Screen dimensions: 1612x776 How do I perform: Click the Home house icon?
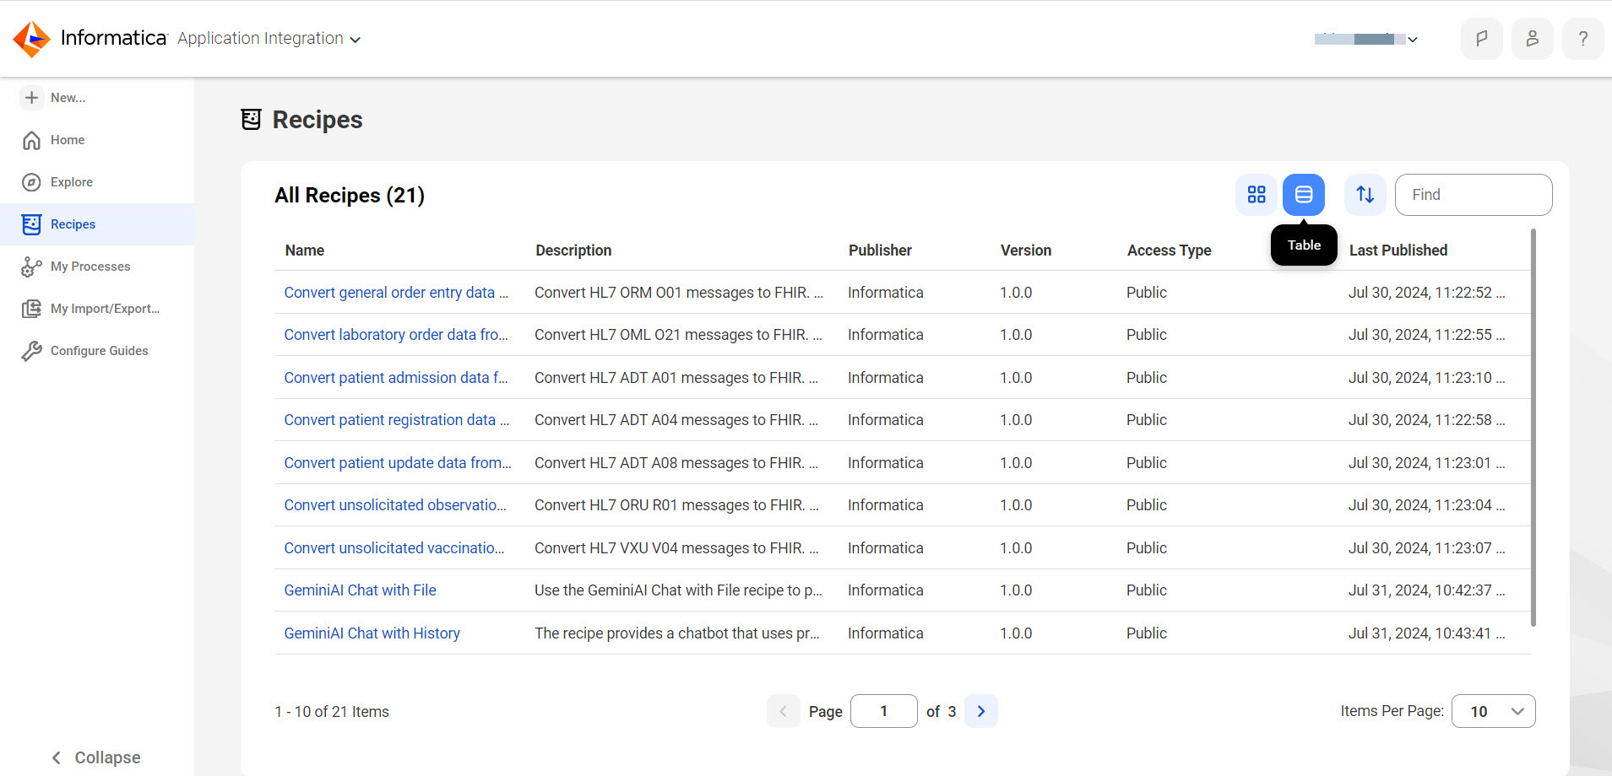click(x=31, y=140)
